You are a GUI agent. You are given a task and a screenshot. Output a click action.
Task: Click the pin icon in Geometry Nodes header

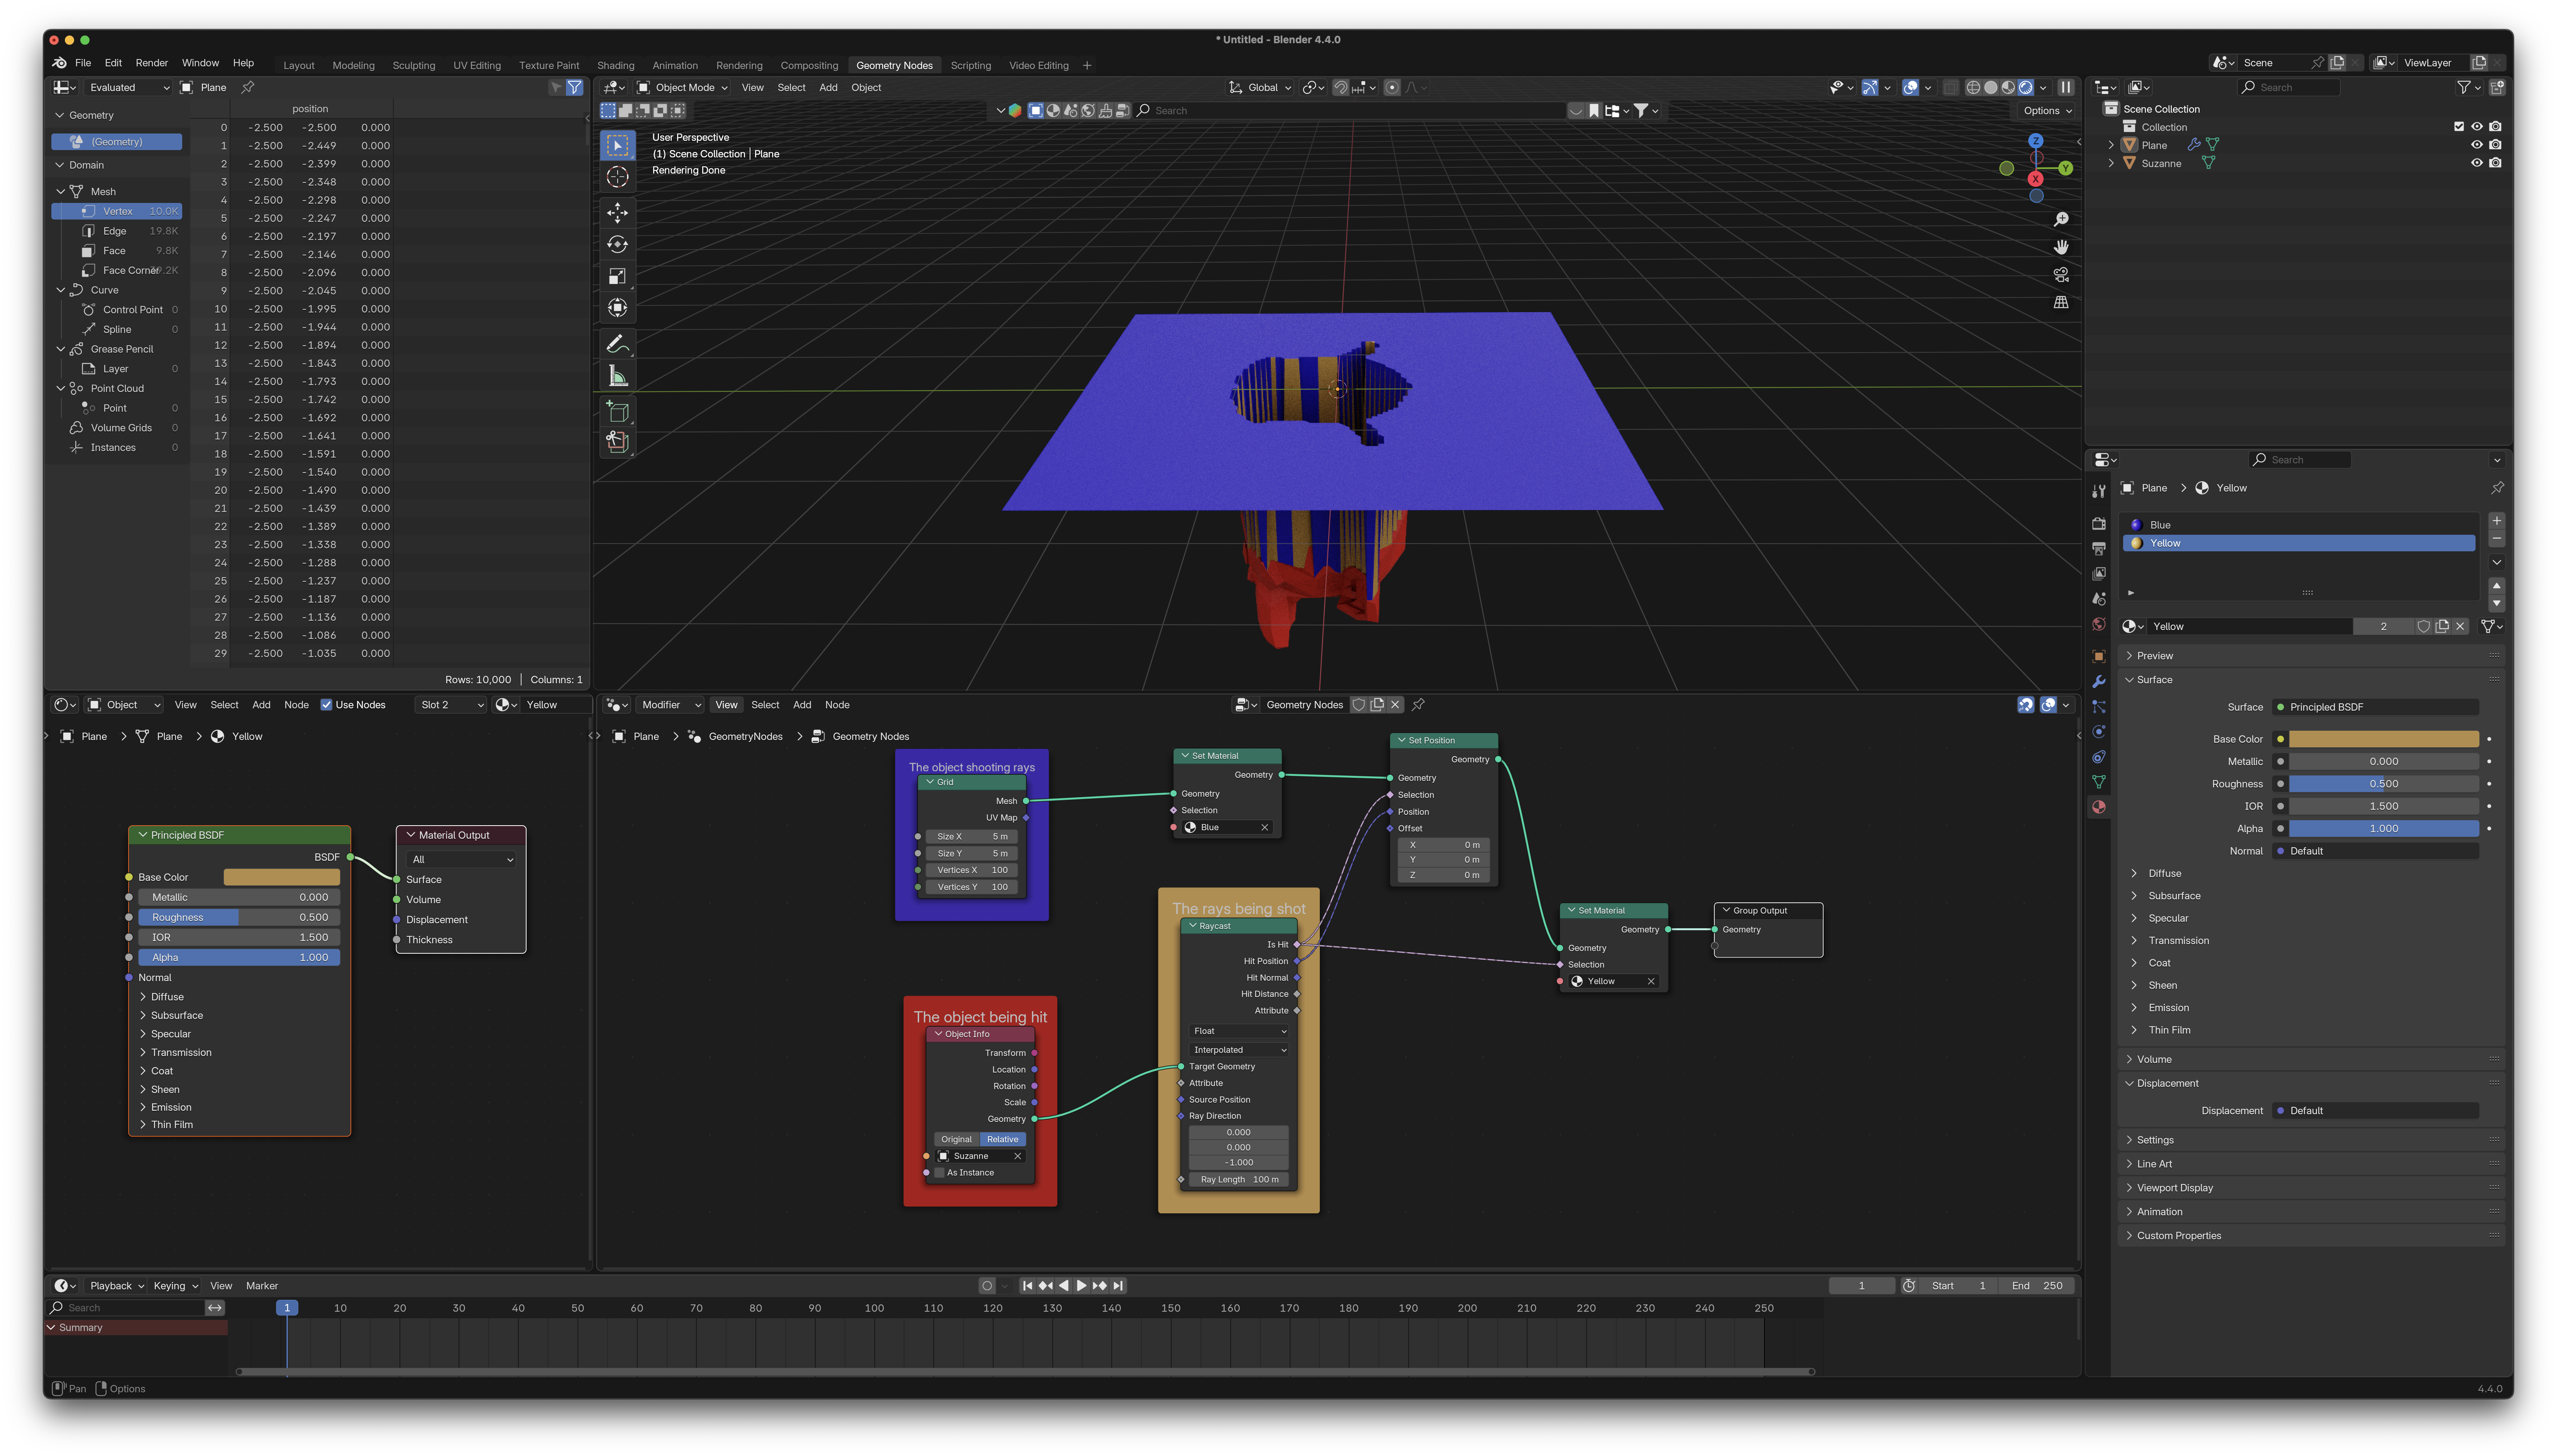pyautogui.click(x=1417, y=705)
